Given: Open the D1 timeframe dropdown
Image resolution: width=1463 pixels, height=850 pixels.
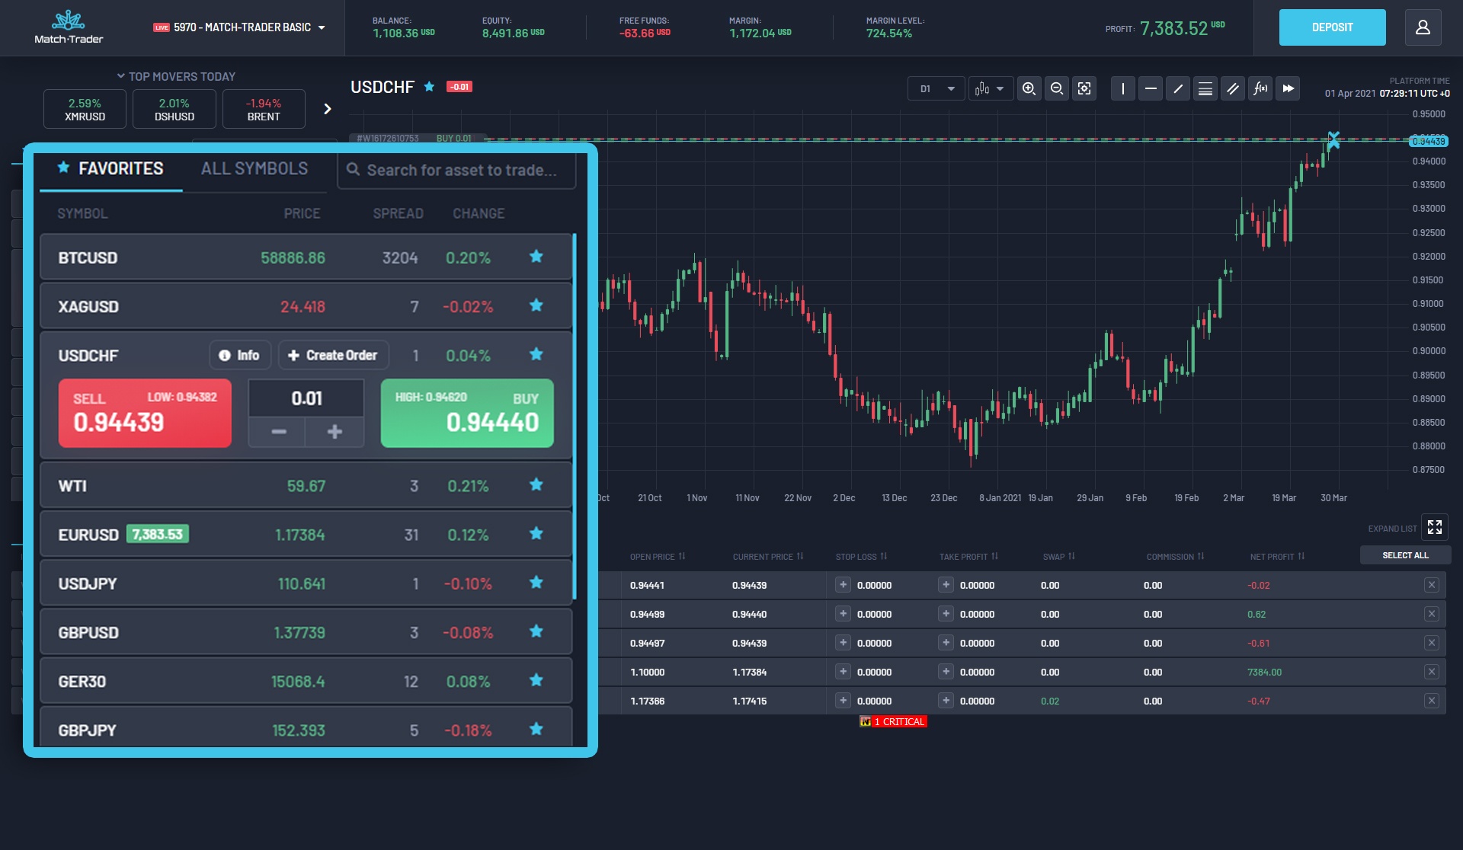Looking at the screenshot, I should tap(936, 88).
